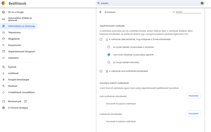The width and height of the screenshot is (211, 132).
Task: Open Adatvédelem és biztonság section
Action: tap(19, 26)
